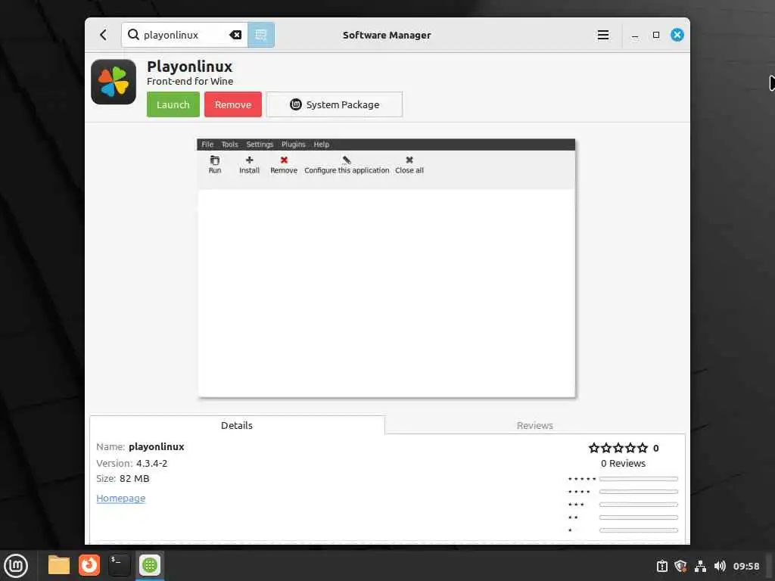Click the package name playonlinux in Details
Screen dimensions: 775x581
pos(156,446)
